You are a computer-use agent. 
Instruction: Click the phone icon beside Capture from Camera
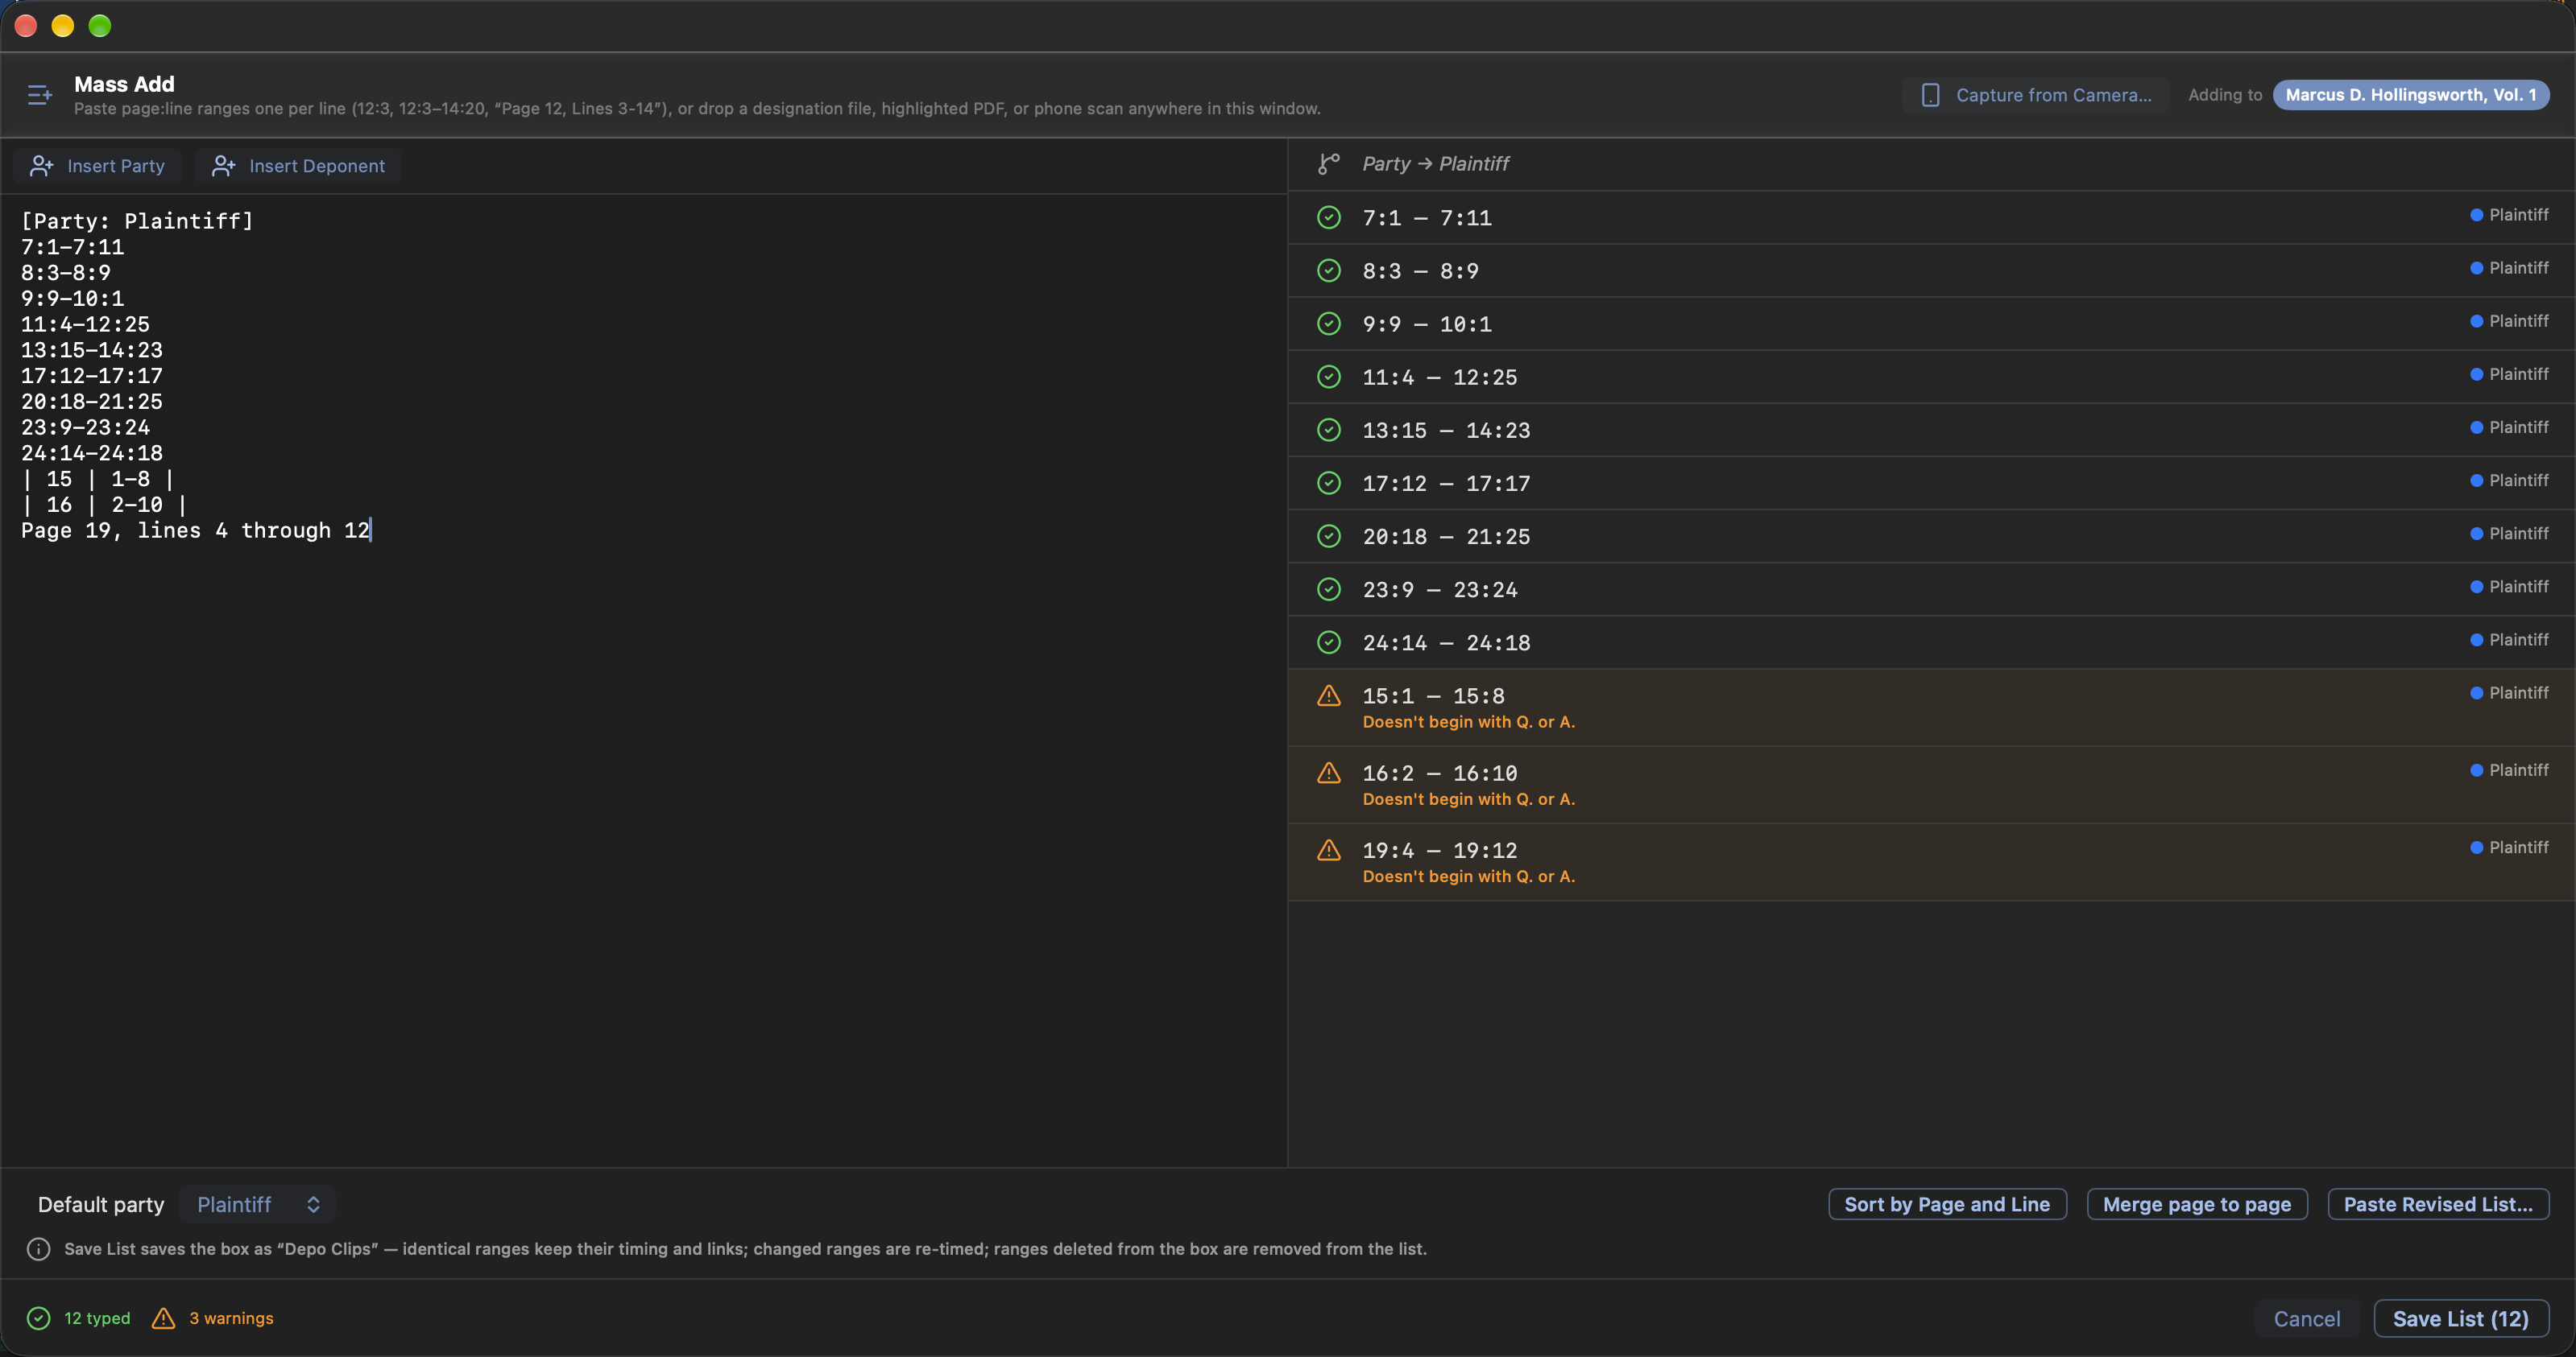[x=1930, y=95]
